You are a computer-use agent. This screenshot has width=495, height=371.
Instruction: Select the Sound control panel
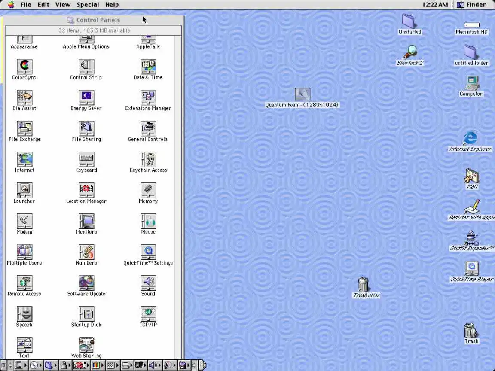click(148, 283)
